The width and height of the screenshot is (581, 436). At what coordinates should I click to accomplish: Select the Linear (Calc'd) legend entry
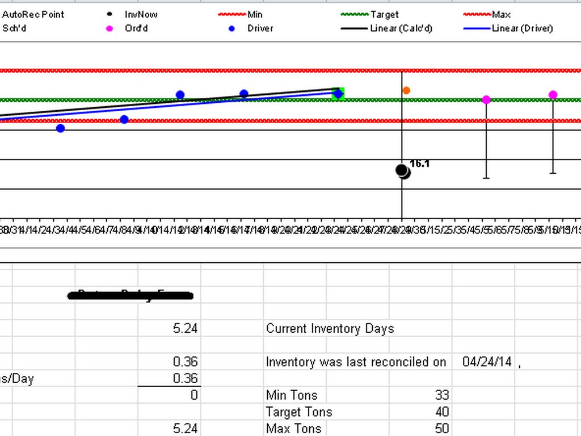pyautogui.click(x=401, y=28)
